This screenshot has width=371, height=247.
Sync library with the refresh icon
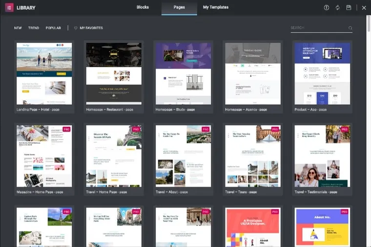[338, 8]
